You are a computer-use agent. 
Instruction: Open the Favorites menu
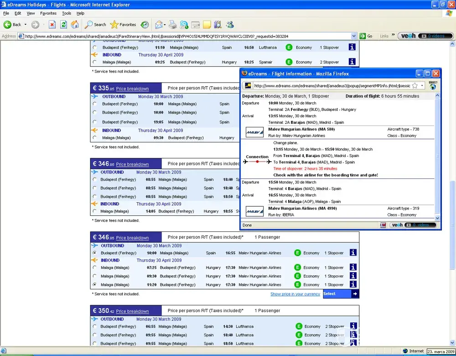tap(48, 13)
